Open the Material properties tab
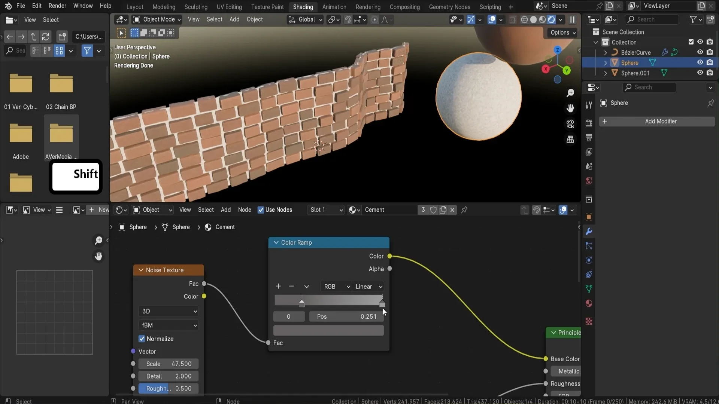 589,303
